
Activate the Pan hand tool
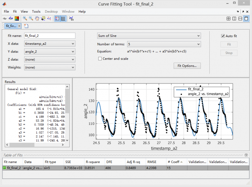coord(37,19)
